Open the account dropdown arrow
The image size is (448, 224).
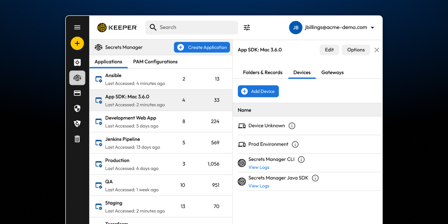[372, 28]
